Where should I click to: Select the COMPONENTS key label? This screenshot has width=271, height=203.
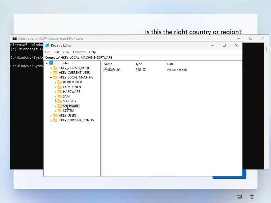(x=74, y=87)
